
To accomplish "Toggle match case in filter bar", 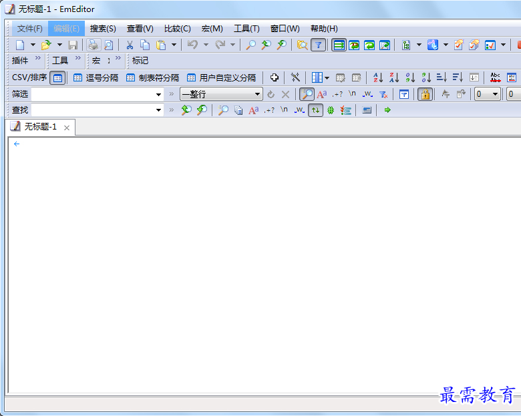I will coord(322,94).
